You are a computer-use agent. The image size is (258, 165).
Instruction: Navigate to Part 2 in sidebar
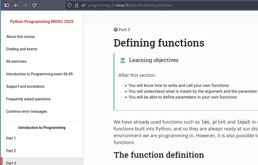(11, 151)
